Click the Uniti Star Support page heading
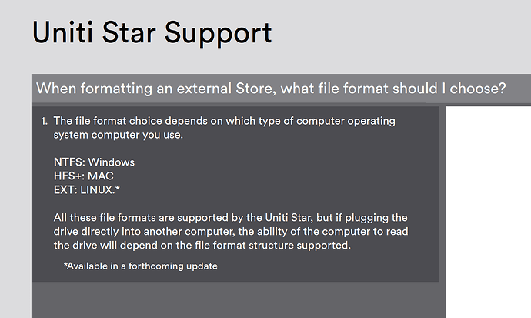The width and height of the screenshot is (531, 318). pos(152,33)
